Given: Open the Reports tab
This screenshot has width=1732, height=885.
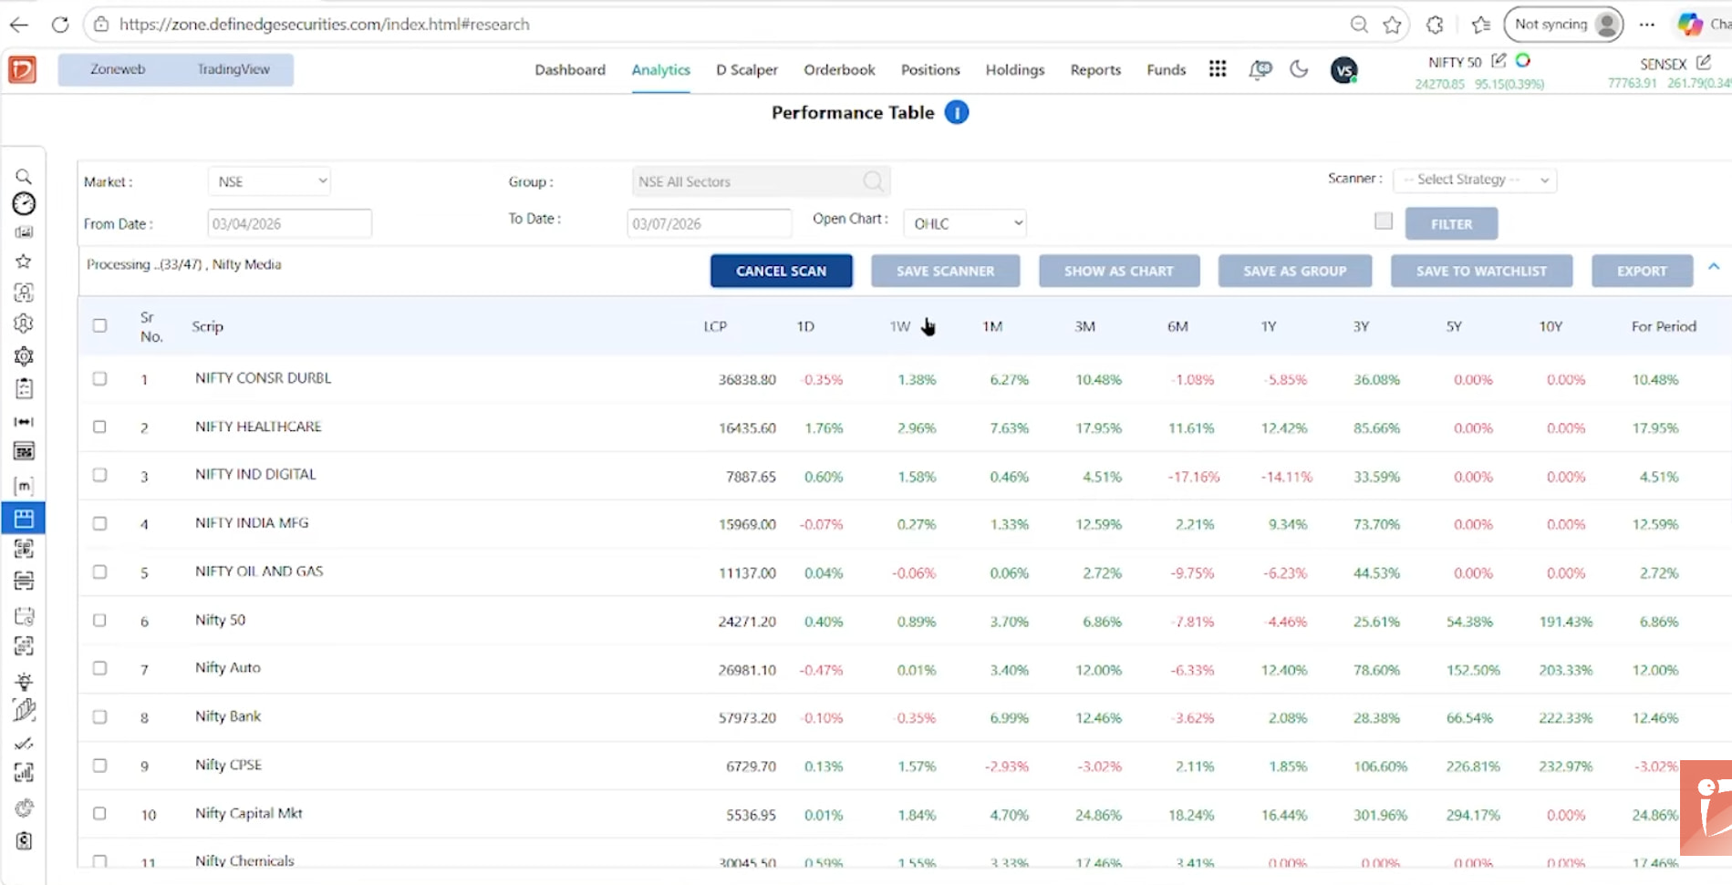Looking at the screenshot, I should (x=1095, y=69).
